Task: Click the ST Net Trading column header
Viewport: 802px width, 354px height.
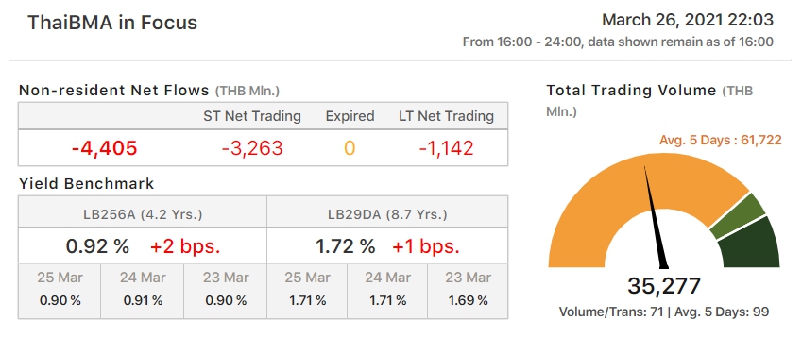Action: point(252,116)
